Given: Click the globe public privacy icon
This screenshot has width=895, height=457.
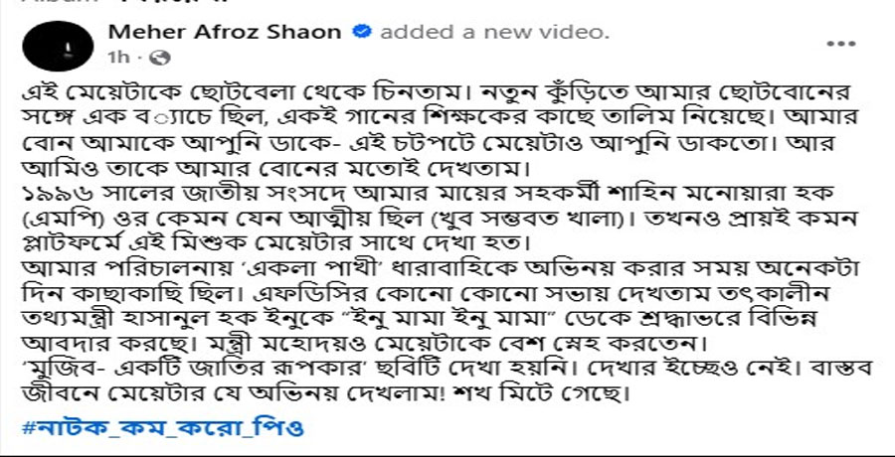Looking at the screenshot, I should (161, 58).
